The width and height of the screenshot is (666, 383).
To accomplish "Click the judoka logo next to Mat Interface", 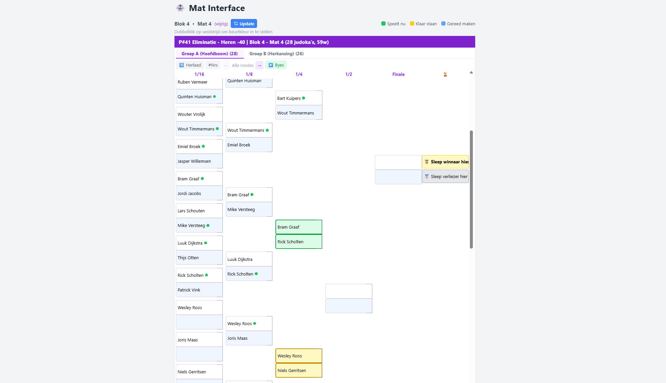I will (x=180, y=8).
